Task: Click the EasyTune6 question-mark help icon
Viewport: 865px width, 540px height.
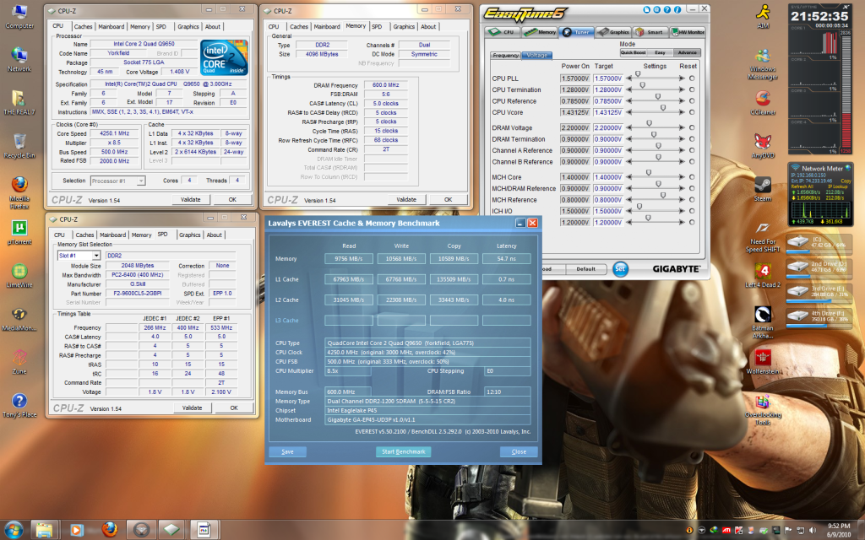Action: (x=667, y=9)
